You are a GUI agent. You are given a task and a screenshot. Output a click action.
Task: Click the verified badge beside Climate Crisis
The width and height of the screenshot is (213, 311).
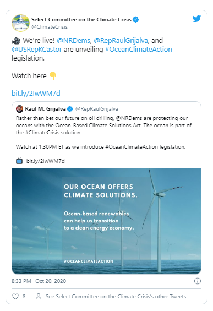(135, 20)
